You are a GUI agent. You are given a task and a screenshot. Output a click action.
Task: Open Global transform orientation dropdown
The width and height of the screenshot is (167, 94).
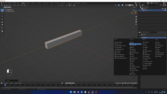(62, 5)
